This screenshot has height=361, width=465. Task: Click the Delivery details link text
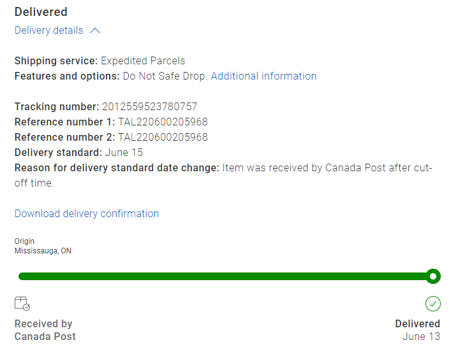point(48,31)
